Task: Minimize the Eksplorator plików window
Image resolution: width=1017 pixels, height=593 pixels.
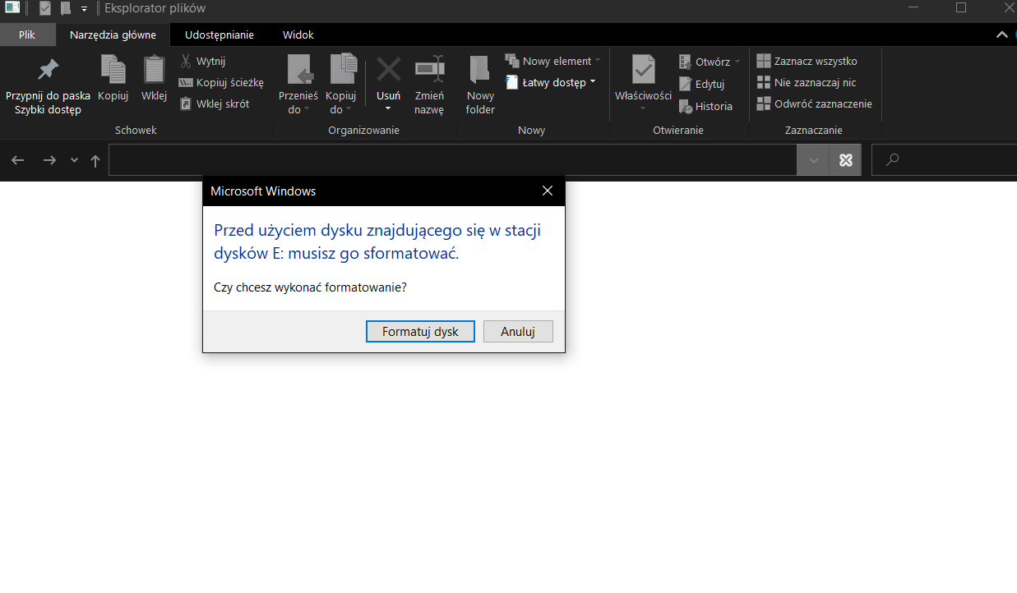Action: tap(913, 7)
